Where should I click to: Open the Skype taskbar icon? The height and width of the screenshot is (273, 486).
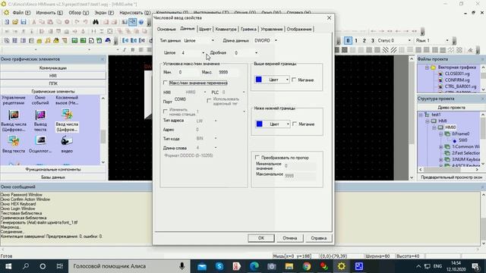coord(219,266)
